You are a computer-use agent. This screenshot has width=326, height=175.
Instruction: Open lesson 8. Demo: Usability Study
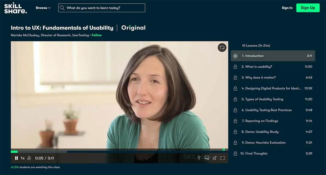click(273, 132)
